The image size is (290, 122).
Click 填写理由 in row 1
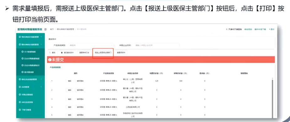tap(80, 81)
